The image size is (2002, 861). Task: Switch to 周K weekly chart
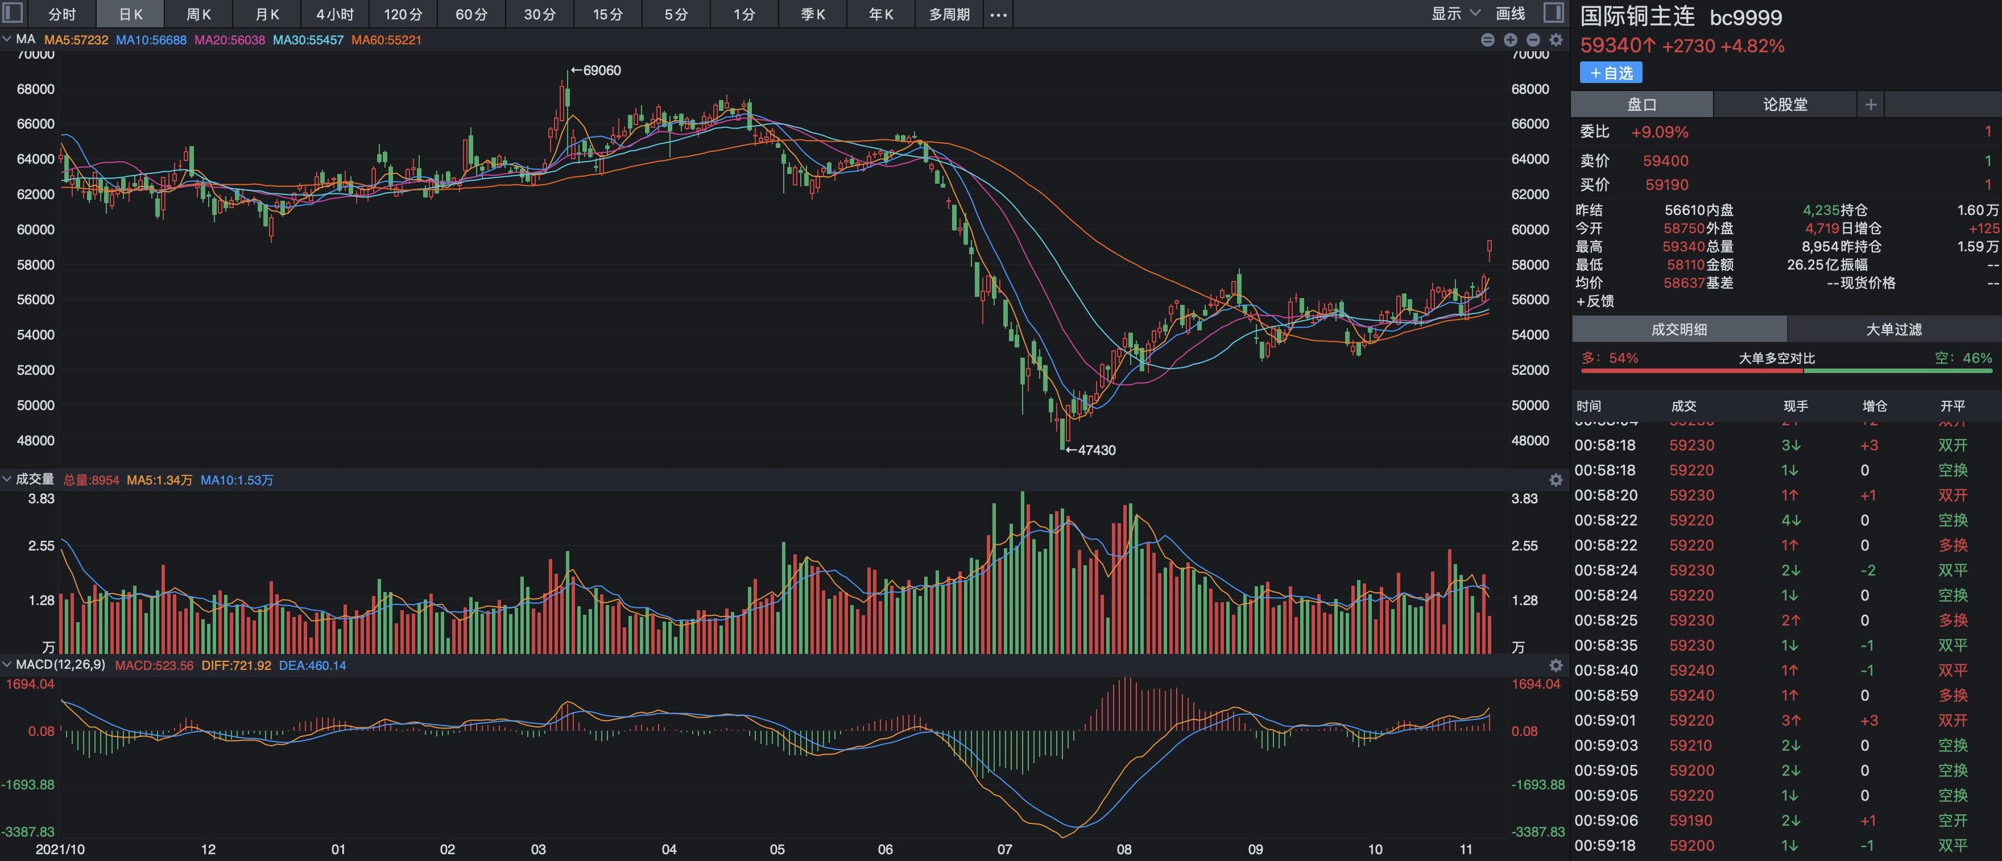coord(199,14)
